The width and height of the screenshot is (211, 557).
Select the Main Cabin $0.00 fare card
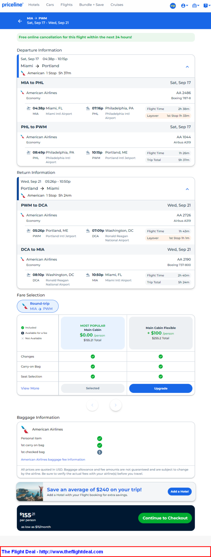[x=93, y=333]
